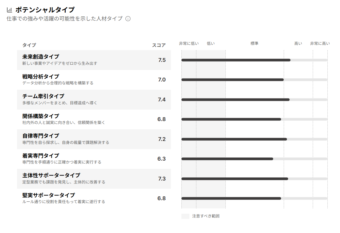The width and height of the screenshot is (340, 233).
Task: Click the 主体性サポータータイプ row title
Action: pos(51,175)
